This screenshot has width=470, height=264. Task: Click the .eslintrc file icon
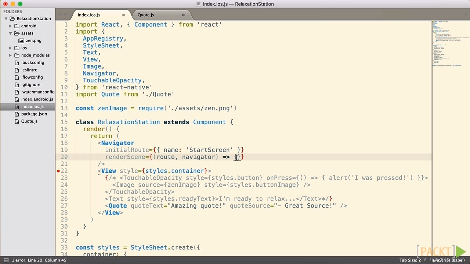(17, 70)
